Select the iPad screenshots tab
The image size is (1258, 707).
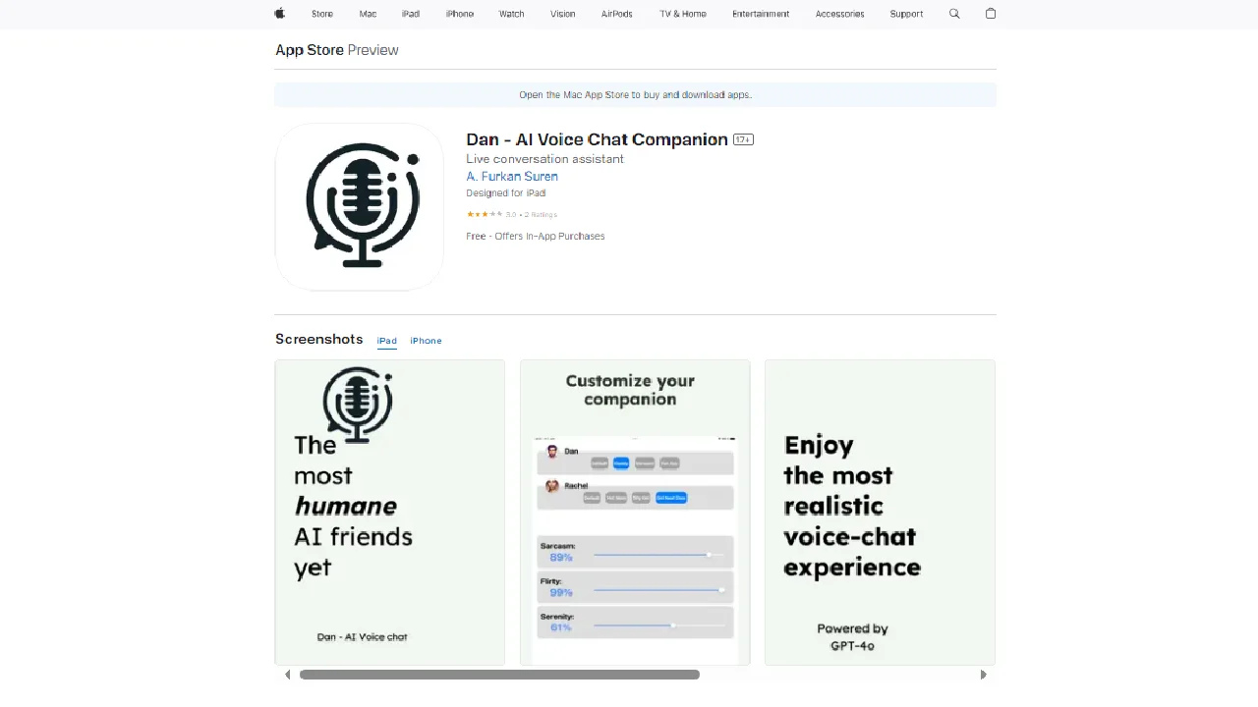[386, 341]
